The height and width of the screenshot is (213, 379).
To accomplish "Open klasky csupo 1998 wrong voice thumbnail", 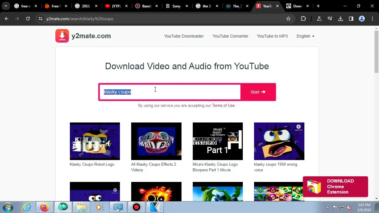I will pos(279,141).
